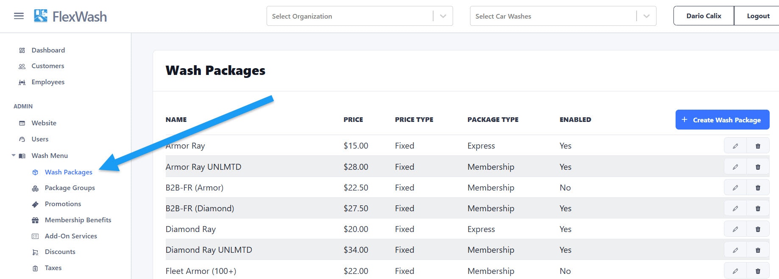Edit the B2B-FR (Armor) package
This screenshot has height=279, width=779.
tap(735, 188)
